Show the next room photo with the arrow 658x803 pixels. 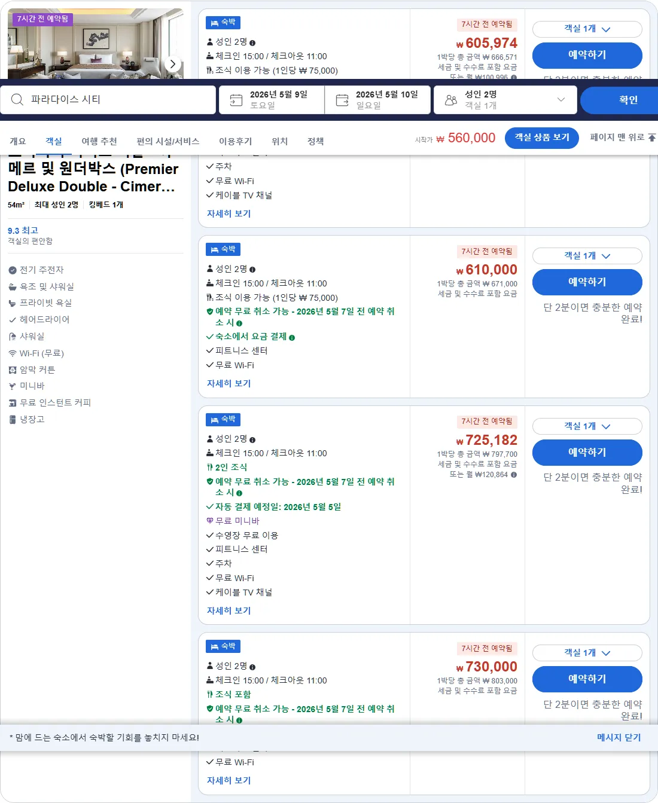(x=173, y=64)
